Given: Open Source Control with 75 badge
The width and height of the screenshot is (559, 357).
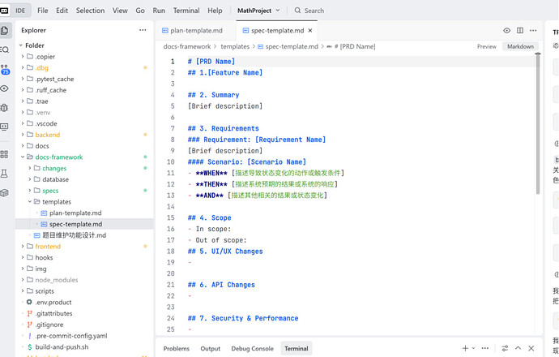Looking at the screenshot, I should (x=5, y=69).
